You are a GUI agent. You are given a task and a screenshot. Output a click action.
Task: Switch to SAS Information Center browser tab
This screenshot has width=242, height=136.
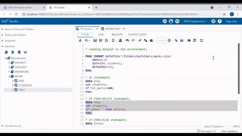pyautogui.click(x=24, y=8)
